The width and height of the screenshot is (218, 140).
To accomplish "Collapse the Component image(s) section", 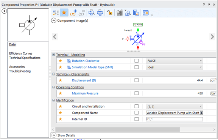I will [x=53, y=20].
